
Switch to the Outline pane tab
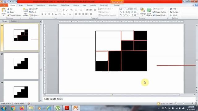[x=14, y=21]
